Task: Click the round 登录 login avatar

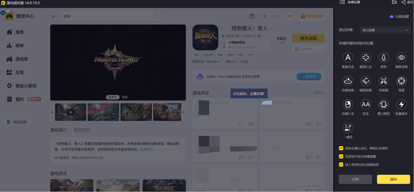Action: [290, 16]
